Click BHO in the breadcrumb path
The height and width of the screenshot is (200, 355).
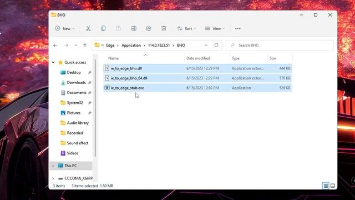(181, 46)
